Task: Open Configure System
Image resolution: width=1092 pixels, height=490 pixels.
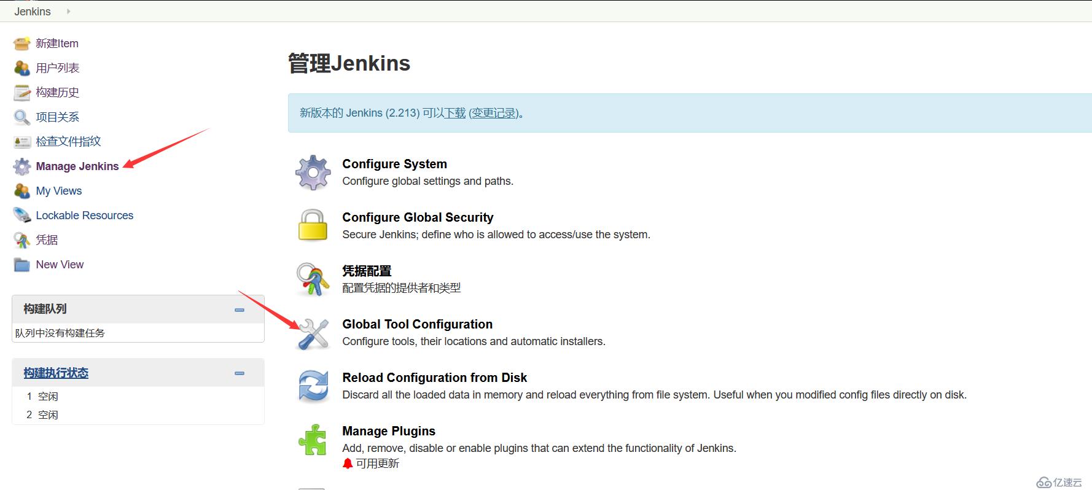Action: [394, 164]
